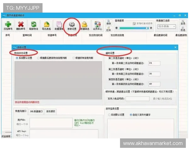Maximize the main application window
Viewport: 189px width, 151px height.
click(x=180, y=15)
